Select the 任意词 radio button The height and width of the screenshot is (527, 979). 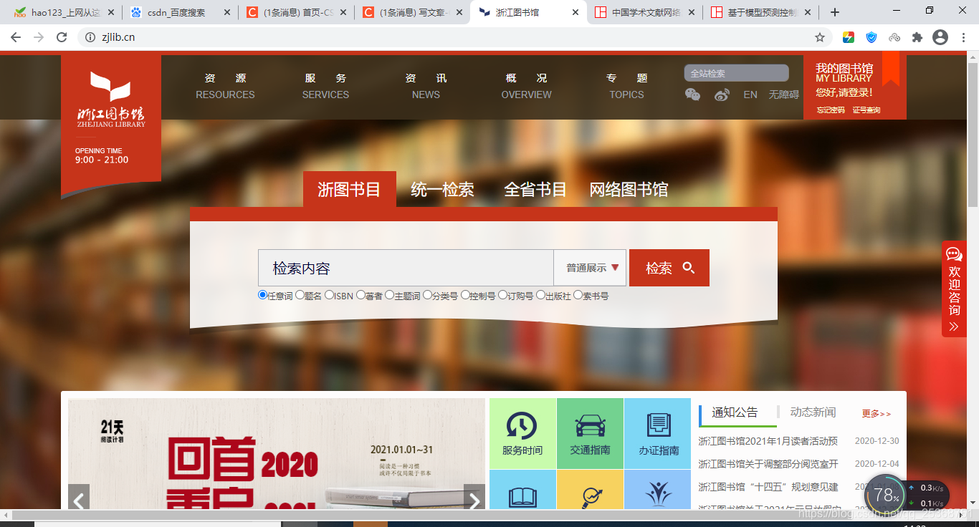click(x=262, y=295)
